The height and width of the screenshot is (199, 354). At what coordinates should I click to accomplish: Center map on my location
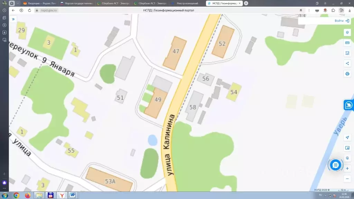pos(347,138)
